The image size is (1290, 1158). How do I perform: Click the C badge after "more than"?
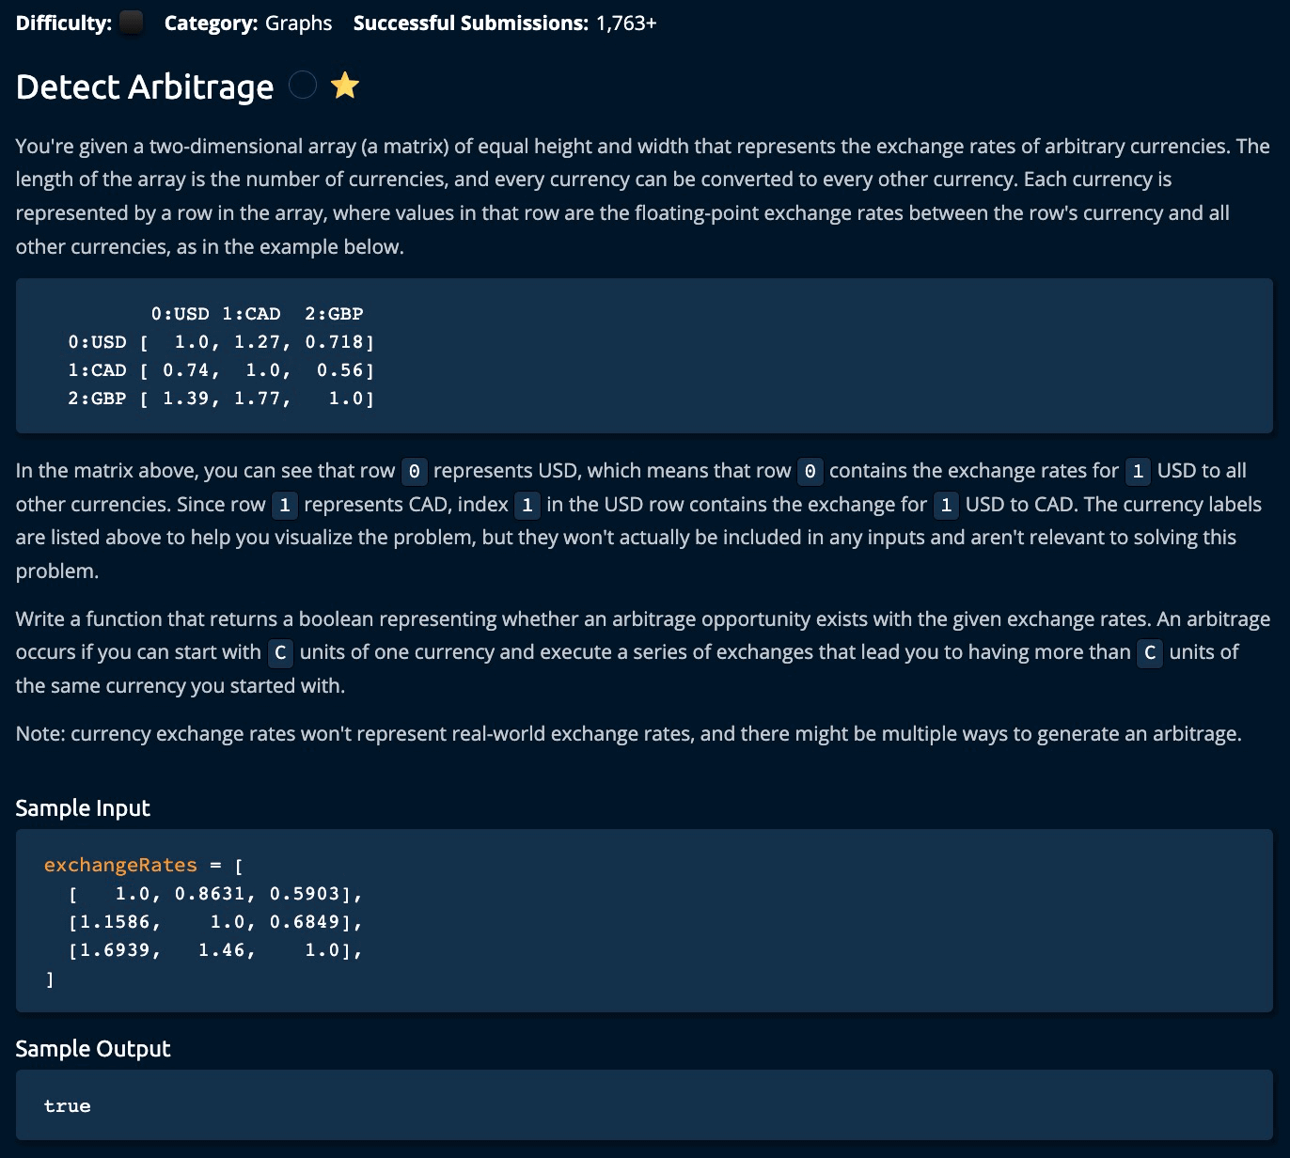pyautogui.click(x=1150, y=652)
